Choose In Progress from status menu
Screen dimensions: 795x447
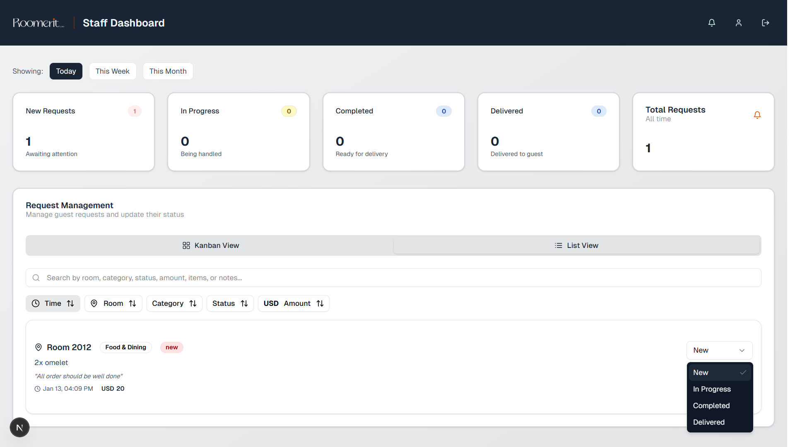(x=712, y=389)
